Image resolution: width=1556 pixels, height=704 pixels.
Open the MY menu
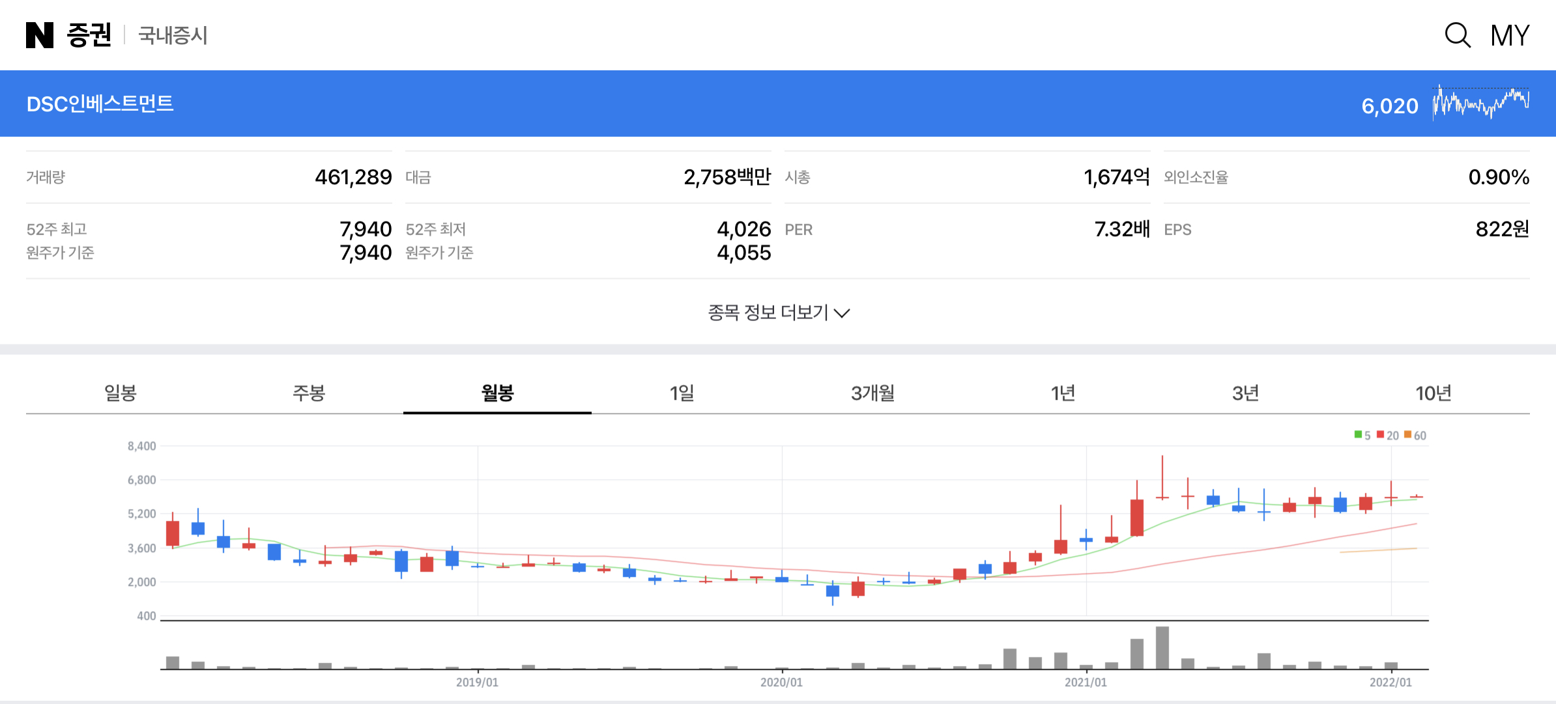[x=1510, y=35]
